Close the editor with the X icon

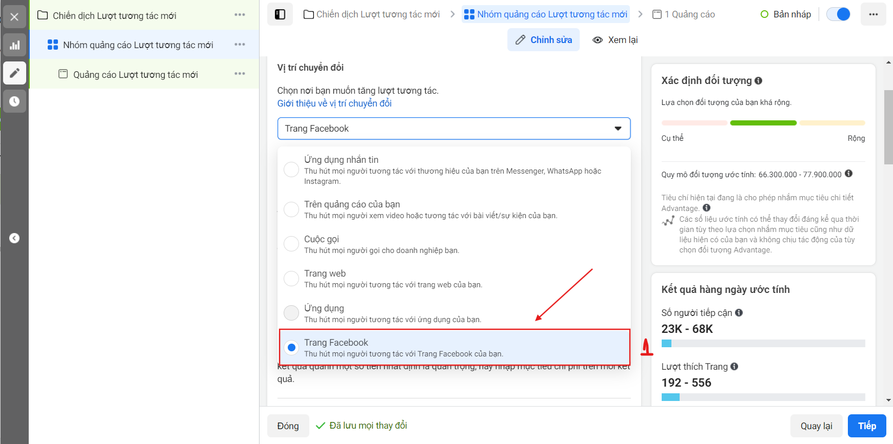[x=14, y=17]
